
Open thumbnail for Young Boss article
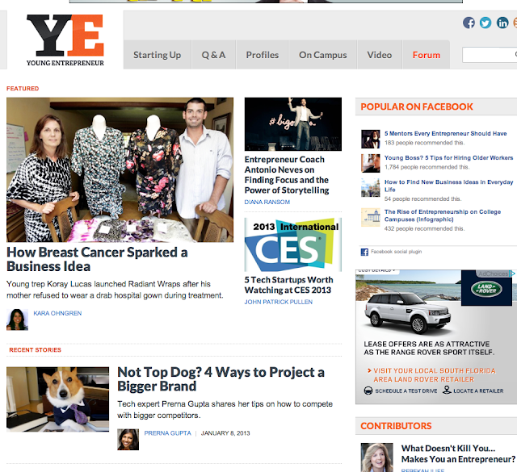pos(370,163)
